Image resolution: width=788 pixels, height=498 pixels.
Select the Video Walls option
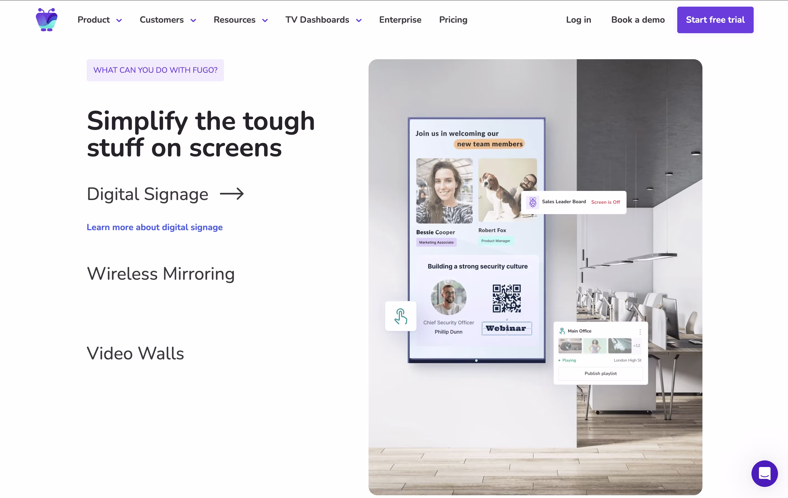(x=135, y=354)
